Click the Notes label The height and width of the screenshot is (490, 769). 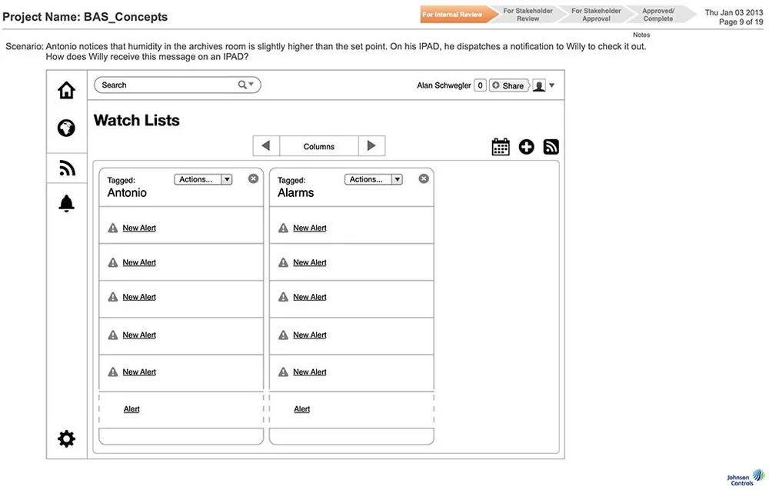pyautogui.click(x=641, y=35)
